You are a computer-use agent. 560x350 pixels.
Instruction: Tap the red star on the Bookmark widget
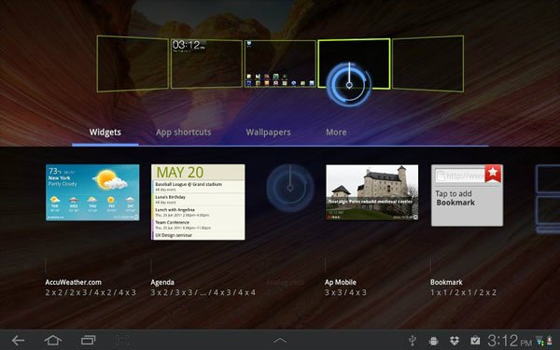click(493, 174)
